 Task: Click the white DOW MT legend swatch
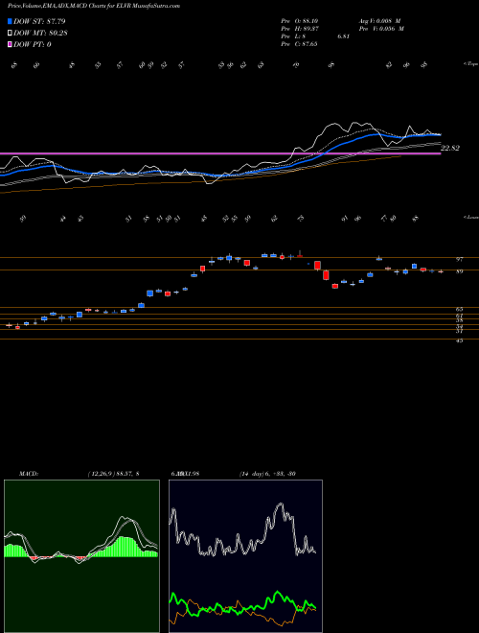click(x=11, y=33)
